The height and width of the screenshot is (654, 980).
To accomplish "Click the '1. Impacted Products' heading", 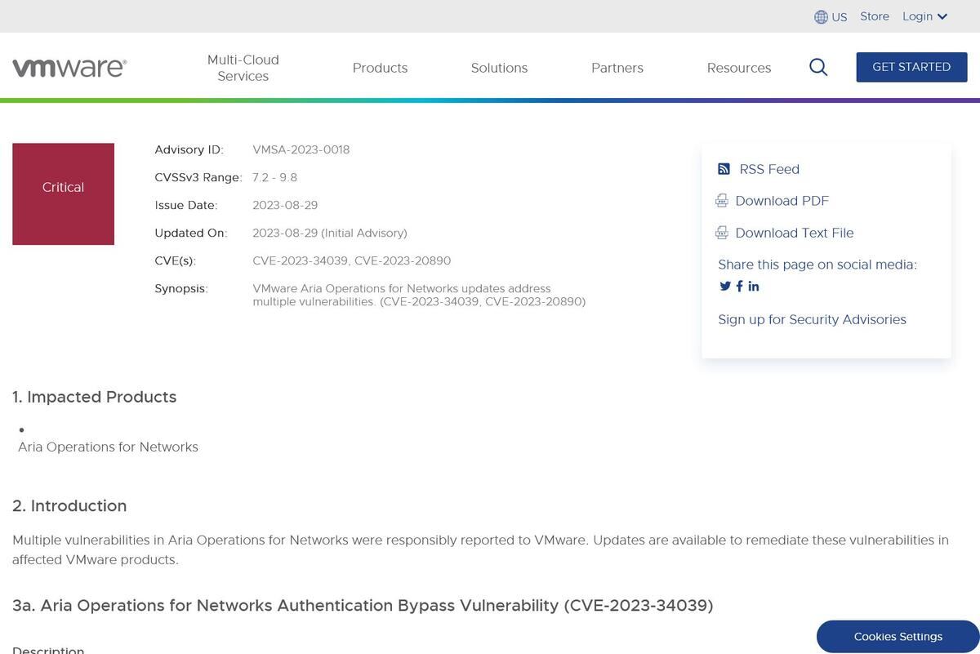I will 95,397.
